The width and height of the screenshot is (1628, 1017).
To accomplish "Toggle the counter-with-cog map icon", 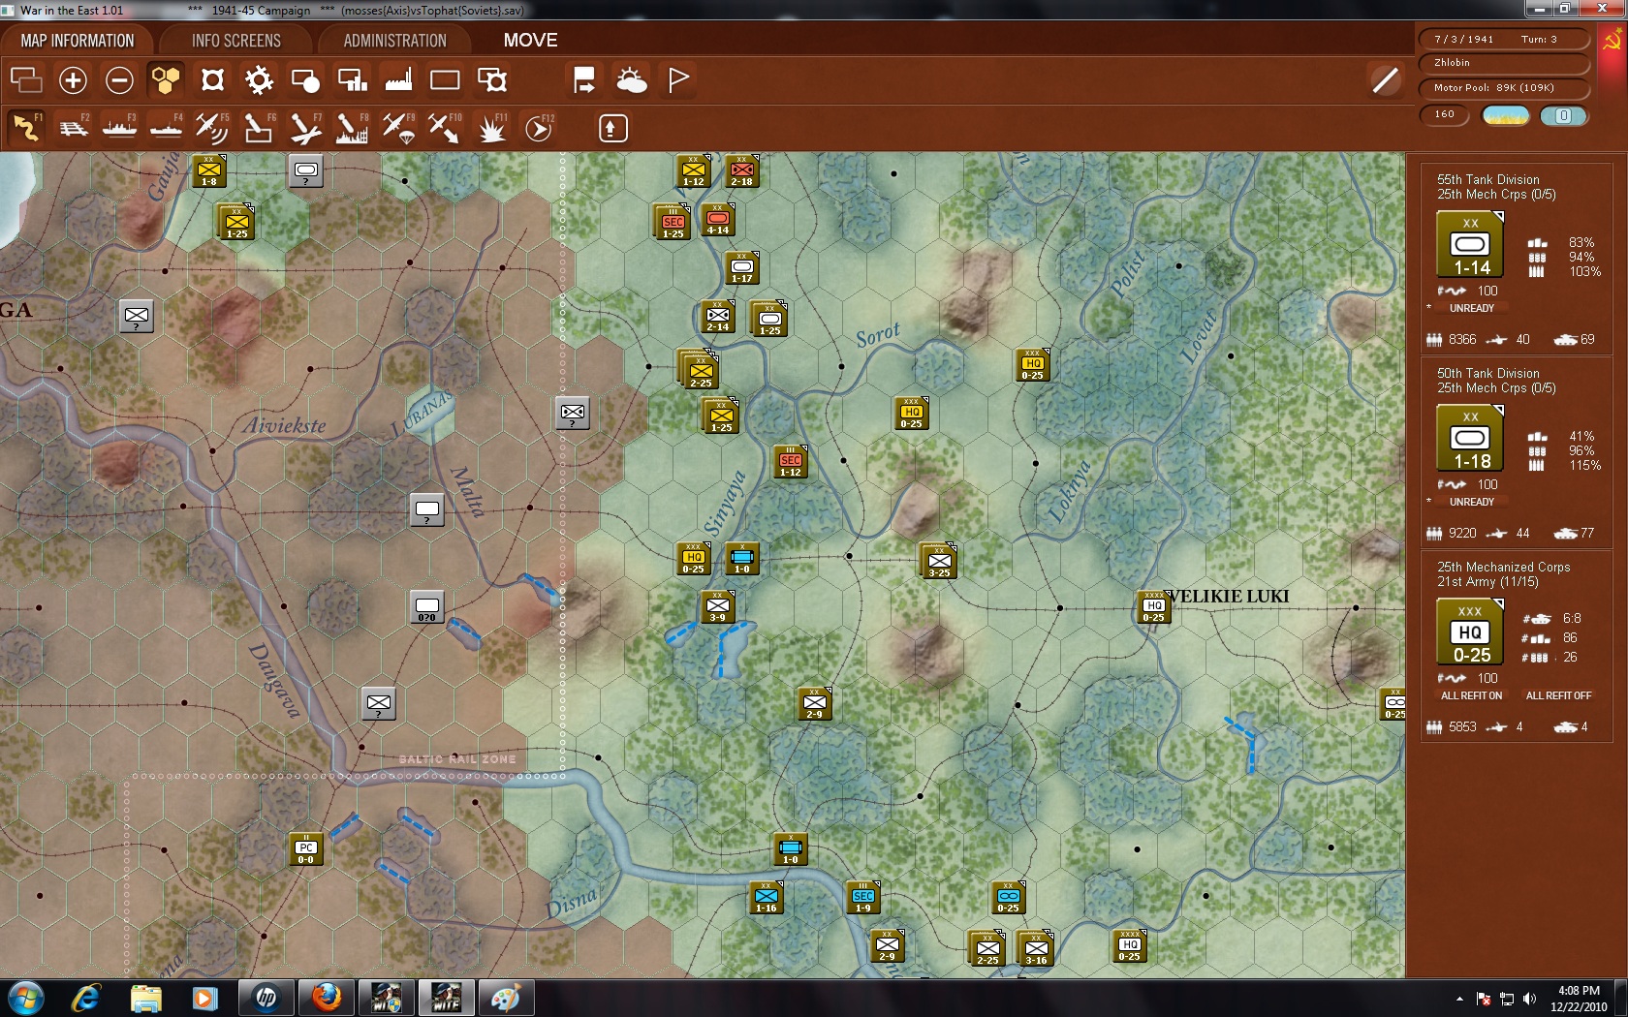I will click(492, 79).
